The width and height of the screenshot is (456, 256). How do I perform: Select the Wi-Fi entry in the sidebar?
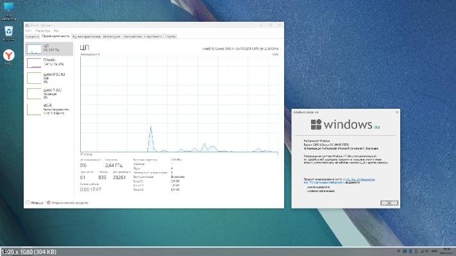pos(49,109)
